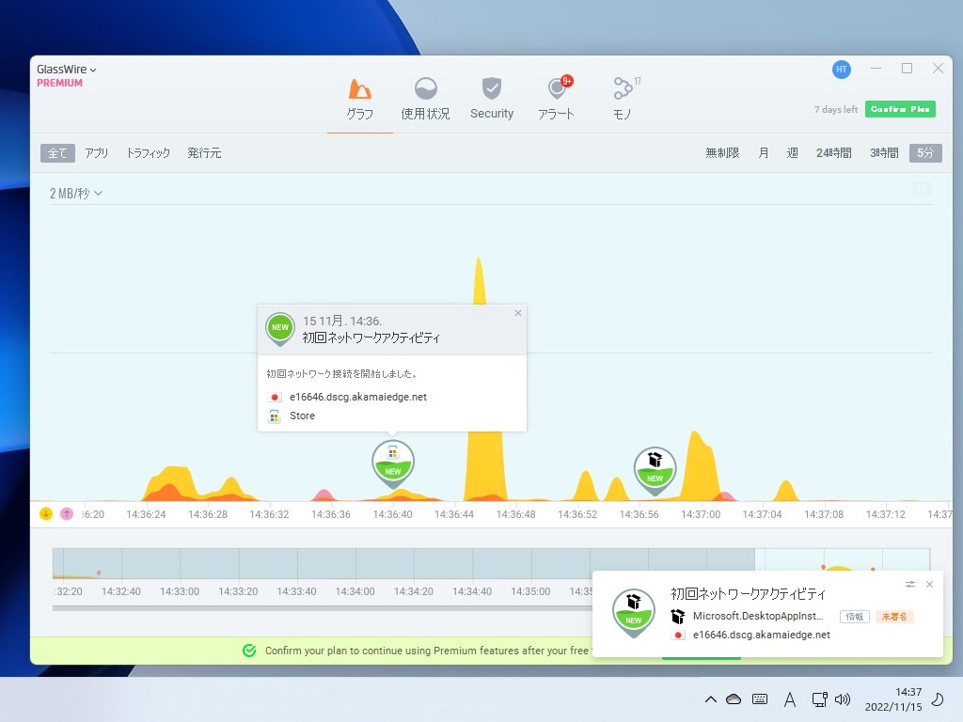Open the モノ things view
963x722 pixels.
(622, 97)
